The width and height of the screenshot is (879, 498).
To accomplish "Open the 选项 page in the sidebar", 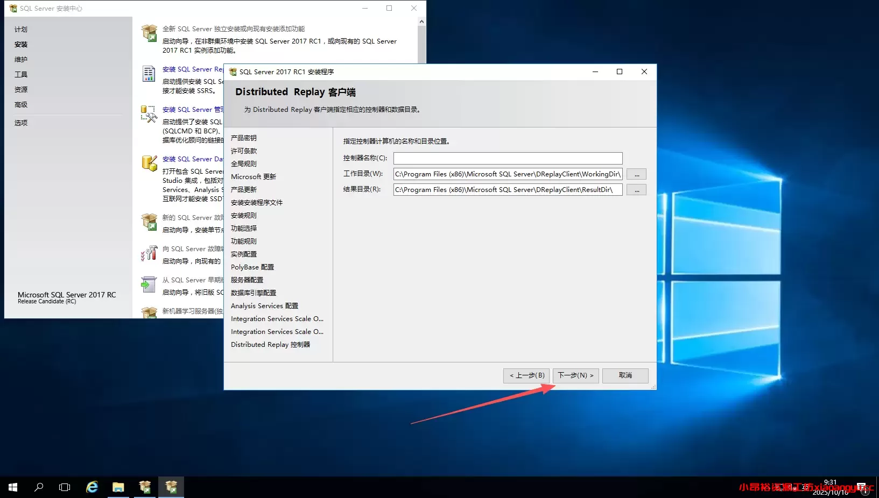I will tap(21, 122).
